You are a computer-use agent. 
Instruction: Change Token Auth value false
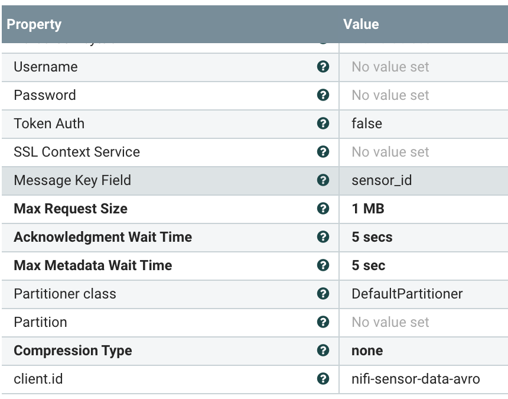[x=367, y=124]
